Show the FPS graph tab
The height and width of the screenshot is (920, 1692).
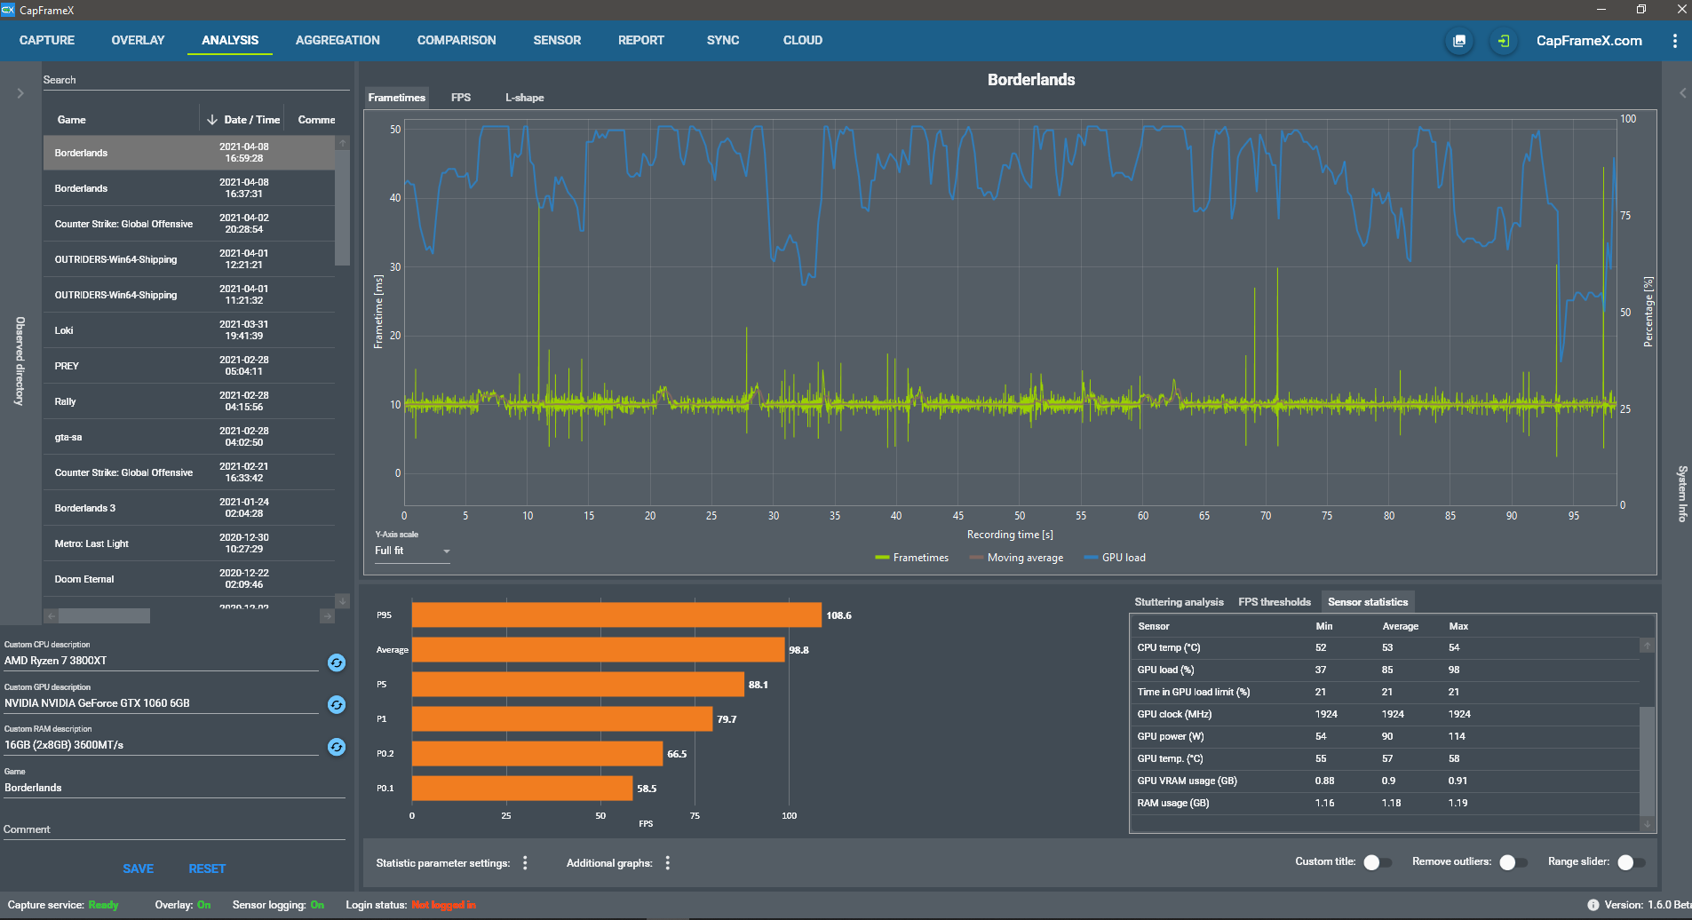coord(461,98)
